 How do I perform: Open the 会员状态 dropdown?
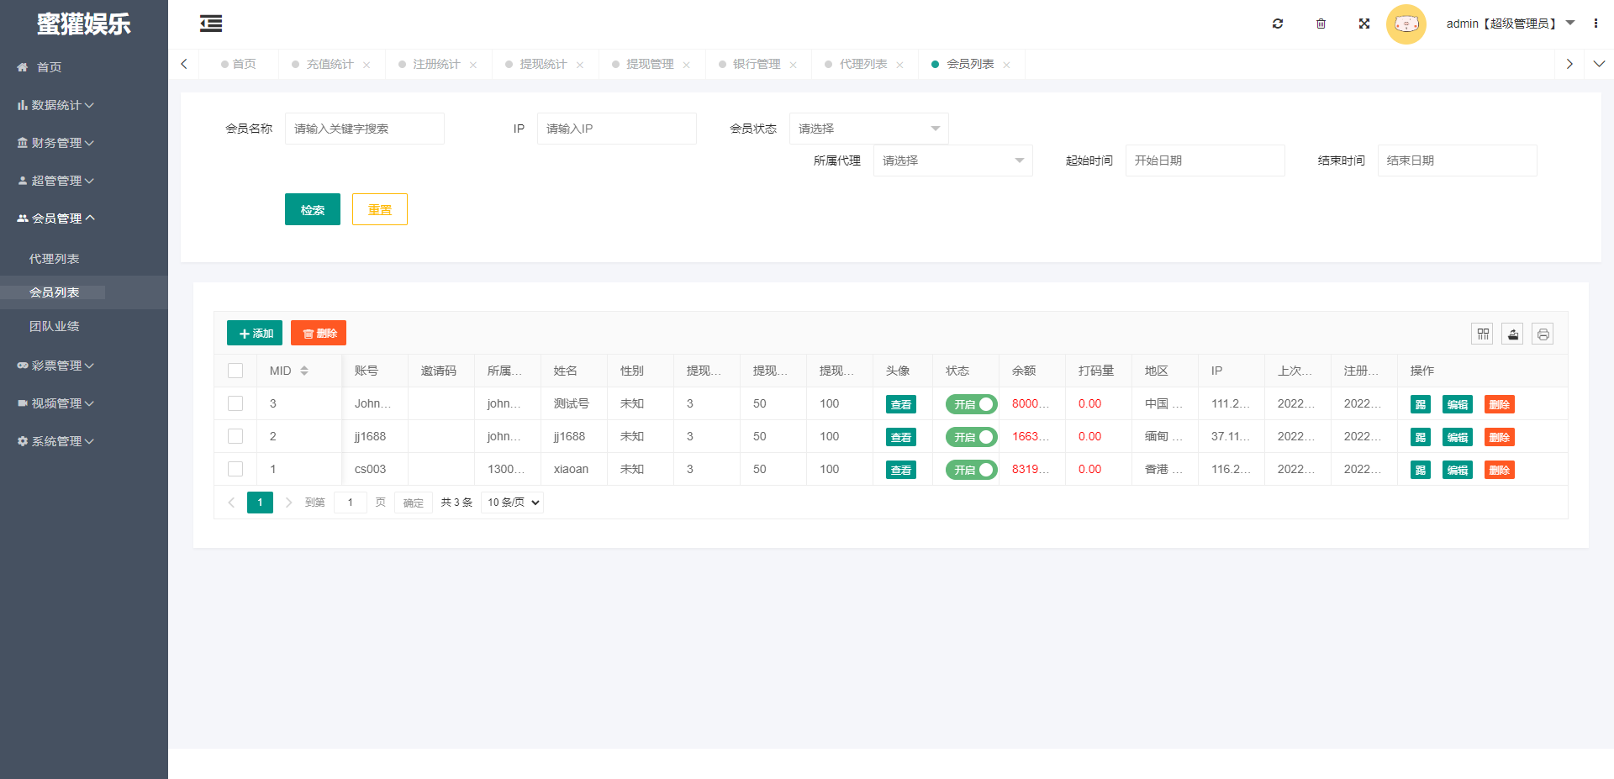868,128
